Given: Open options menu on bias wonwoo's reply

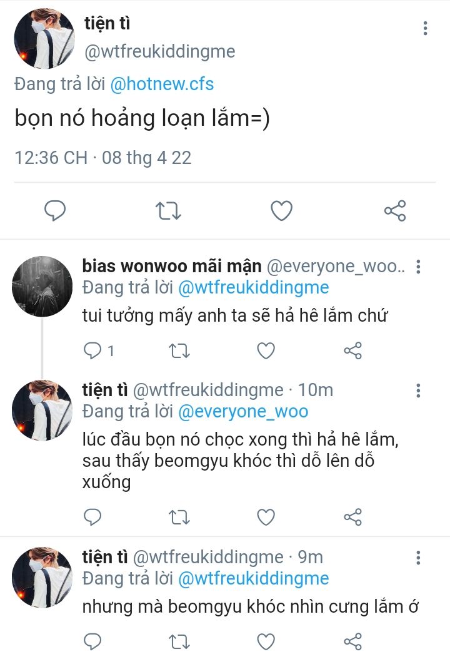Looking at the screenshot, I should [418, 267].
